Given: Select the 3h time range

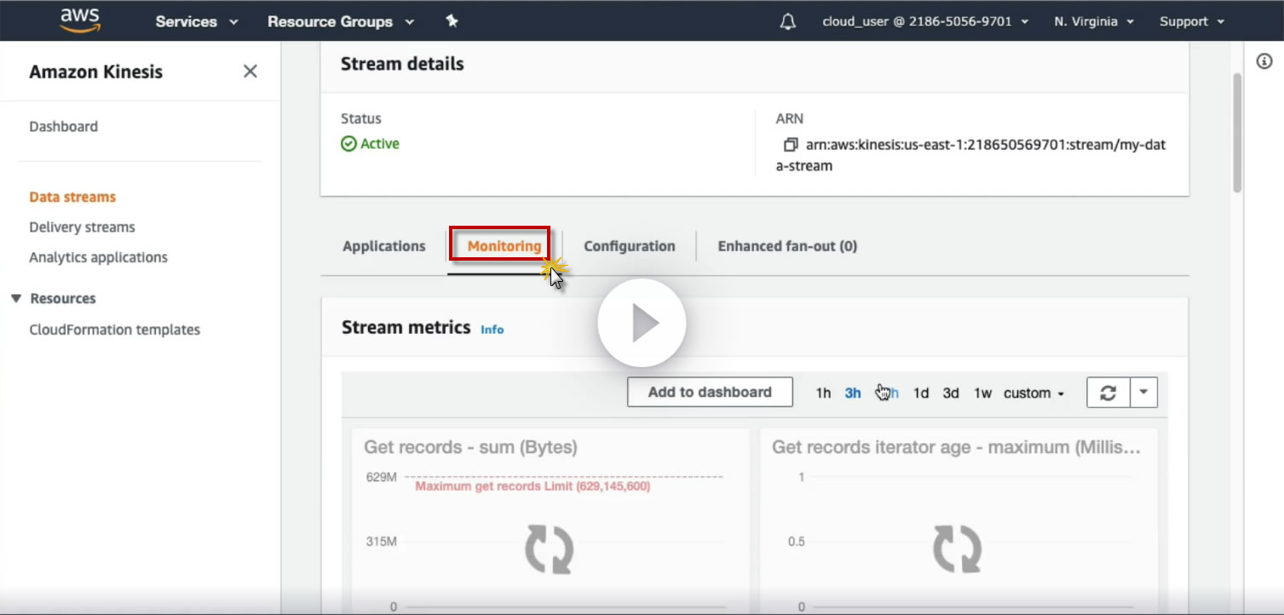Looking at the screenshot, I should (x=853, y=394).
